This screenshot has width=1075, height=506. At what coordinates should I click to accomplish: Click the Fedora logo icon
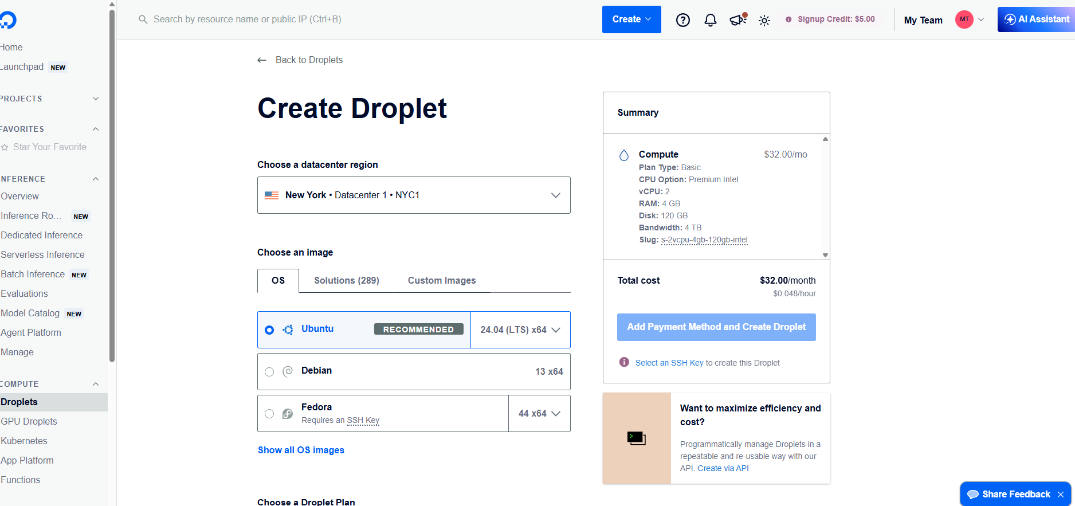click(288, 413)
